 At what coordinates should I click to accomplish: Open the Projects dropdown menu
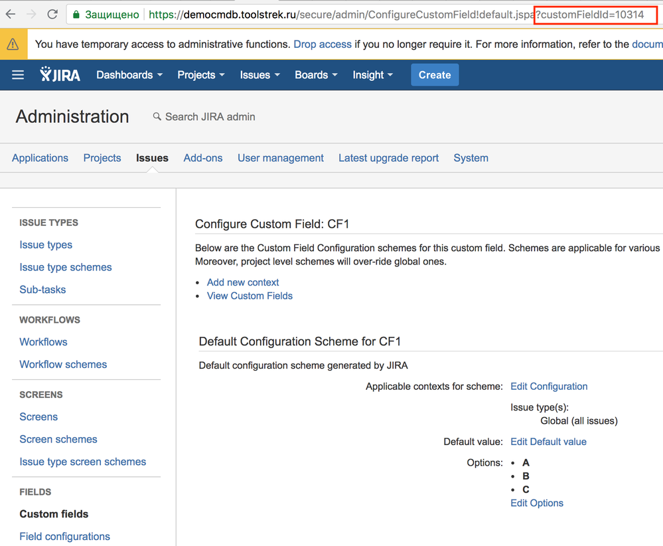(200, 75)
